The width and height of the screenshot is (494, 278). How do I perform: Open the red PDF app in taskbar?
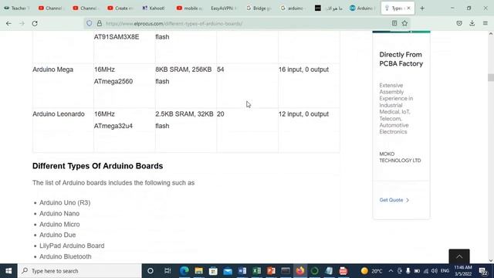click(343, 271)
